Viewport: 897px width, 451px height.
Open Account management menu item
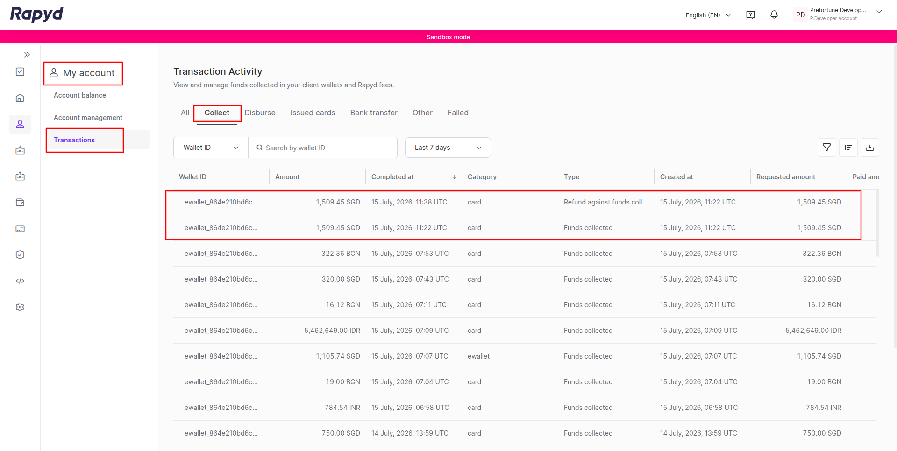88,118
